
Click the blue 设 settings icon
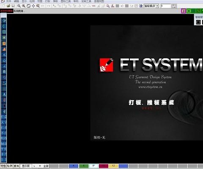coord(141,6)
